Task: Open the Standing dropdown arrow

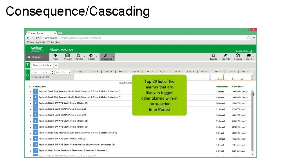Action: [84, 56]
